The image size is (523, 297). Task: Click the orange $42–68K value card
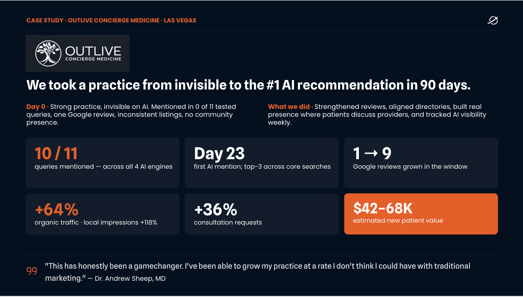[421, 214]
